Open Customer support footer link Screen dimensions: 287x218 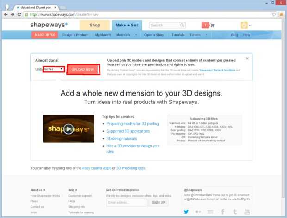pos(80,196)
